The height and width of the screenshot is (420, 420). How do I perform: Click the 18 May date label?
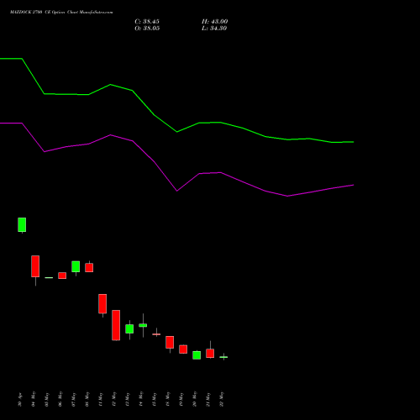(168, 399)
